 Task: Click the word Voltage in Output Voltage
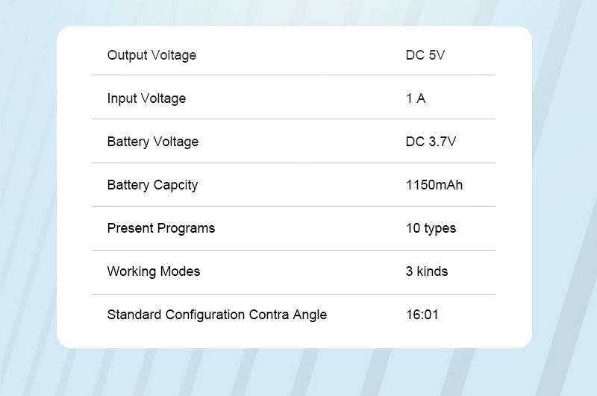(174, 55)
